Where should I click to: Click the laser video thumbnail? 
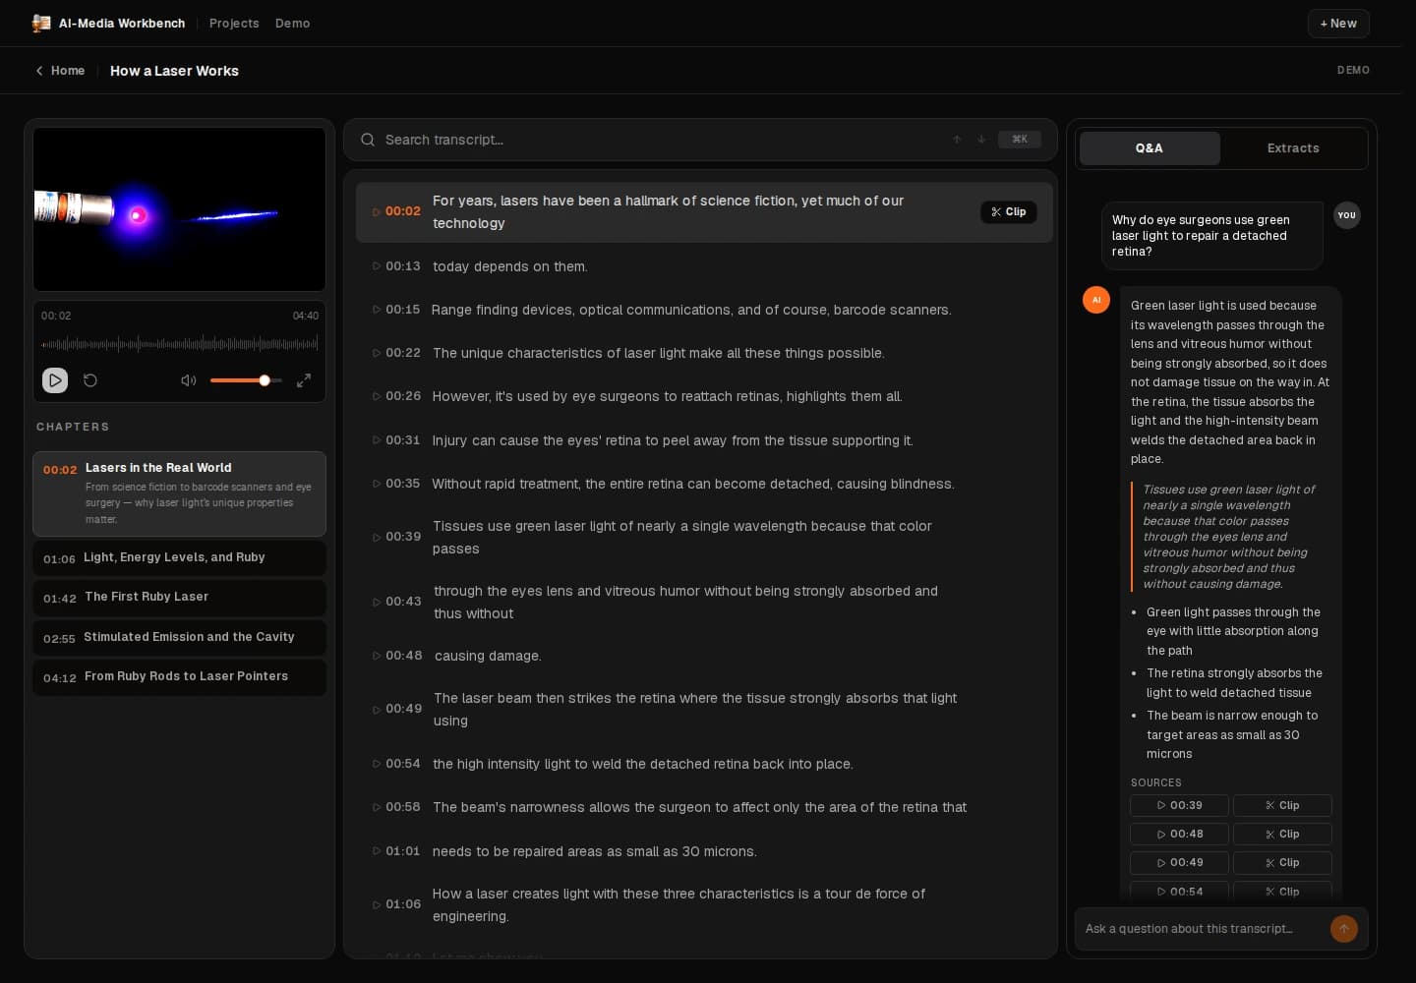pos(180,209)
